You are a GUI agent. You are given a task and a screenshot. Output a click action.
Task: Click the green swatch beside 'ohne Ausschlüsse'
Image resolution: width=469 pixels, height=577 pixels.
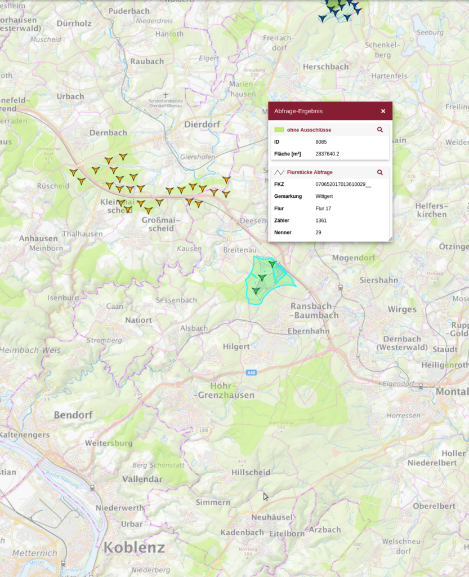coord(279,130)
